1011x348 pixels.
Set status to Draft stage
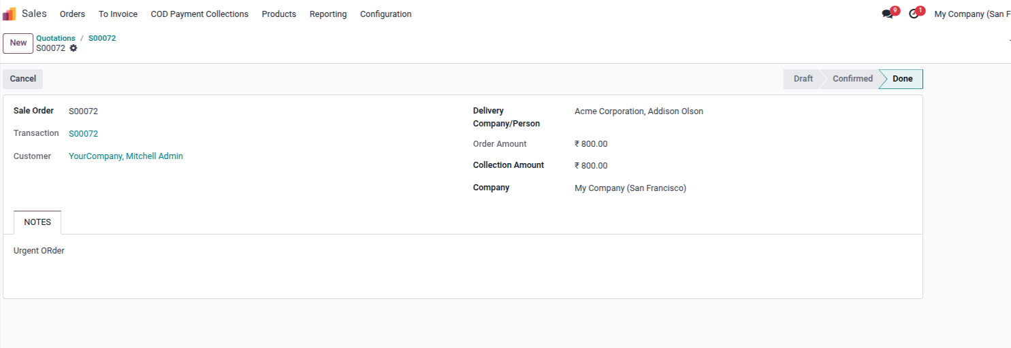tap(803, 79)
